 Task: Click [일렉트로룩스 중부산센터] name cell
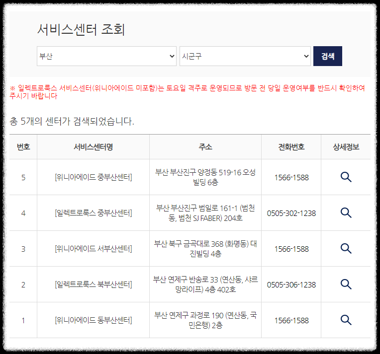pyautogui.click(x=94, y=213)
